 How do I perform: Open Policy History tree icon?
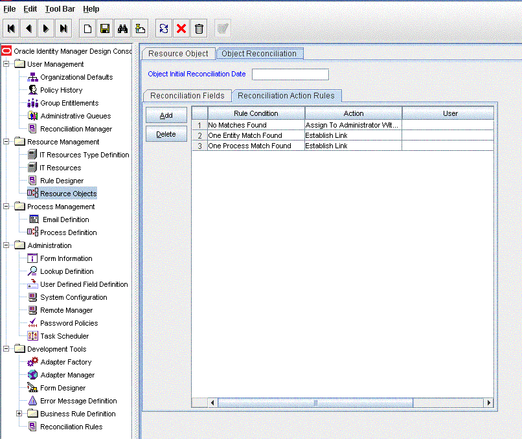32,90
